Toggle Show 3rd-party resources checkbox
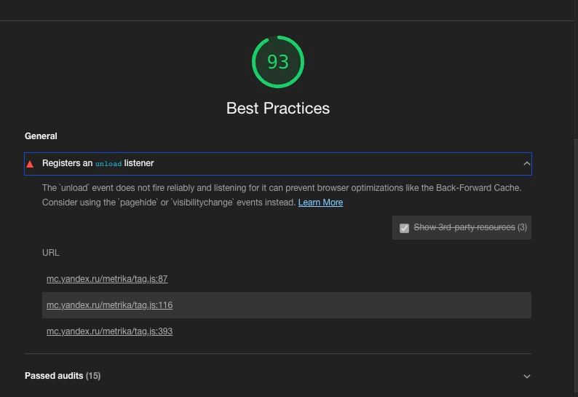The height and width of the screenshot is (397, 578). point(404,228)
